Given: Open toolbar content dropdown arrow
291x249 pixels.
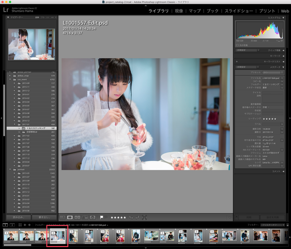Looking at the screenshot, I should (x=230, y=218).
